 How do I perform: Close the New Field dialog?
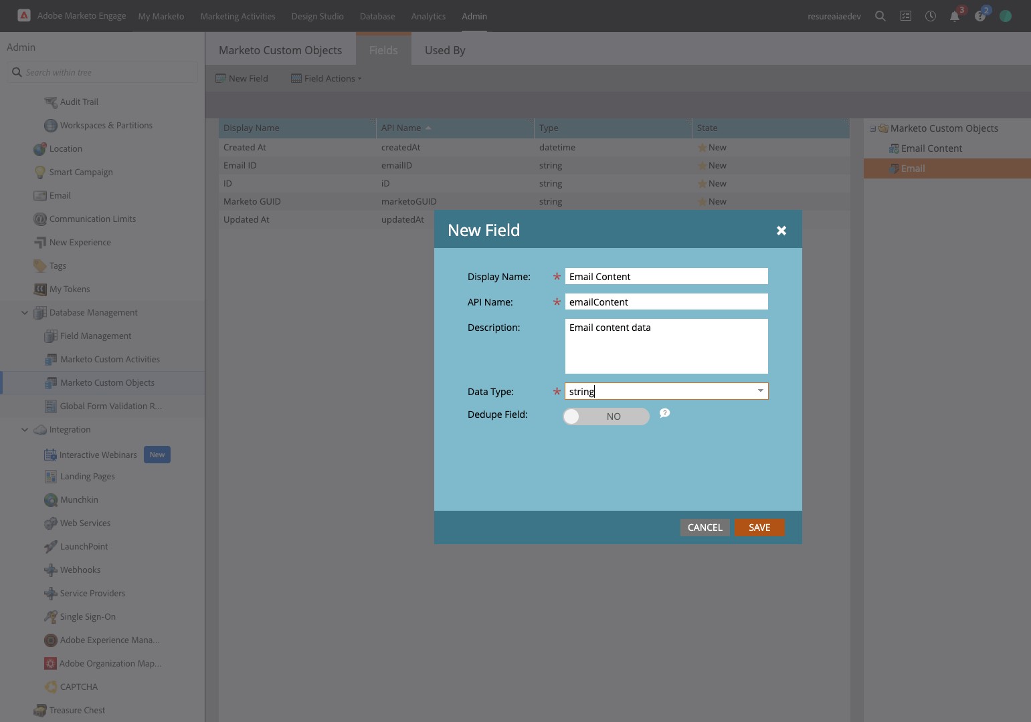click(x=781, y=231)
